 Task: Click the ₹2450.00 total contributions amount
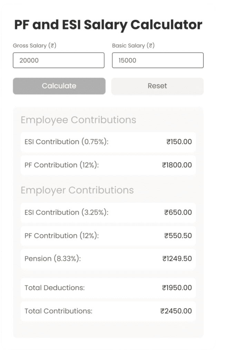[176, 311]
